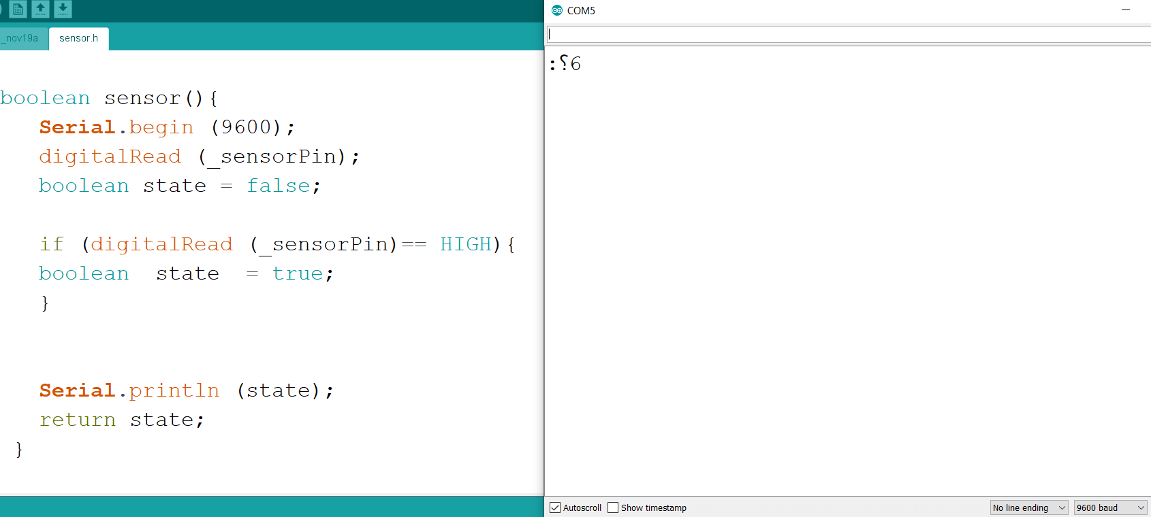Click the serial monitor send input field

tap(849, 34)
